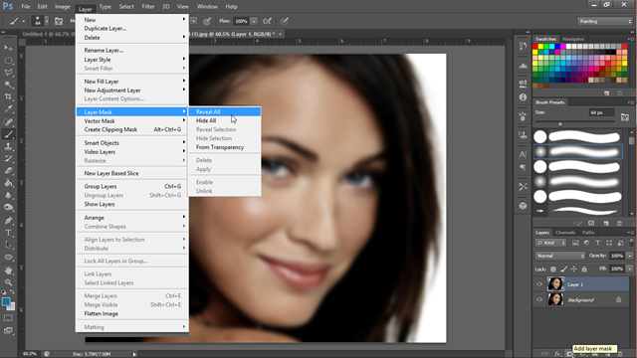Open the Flow slider dropdown
This screenshot has width=637, height=358.
[254, 21]
